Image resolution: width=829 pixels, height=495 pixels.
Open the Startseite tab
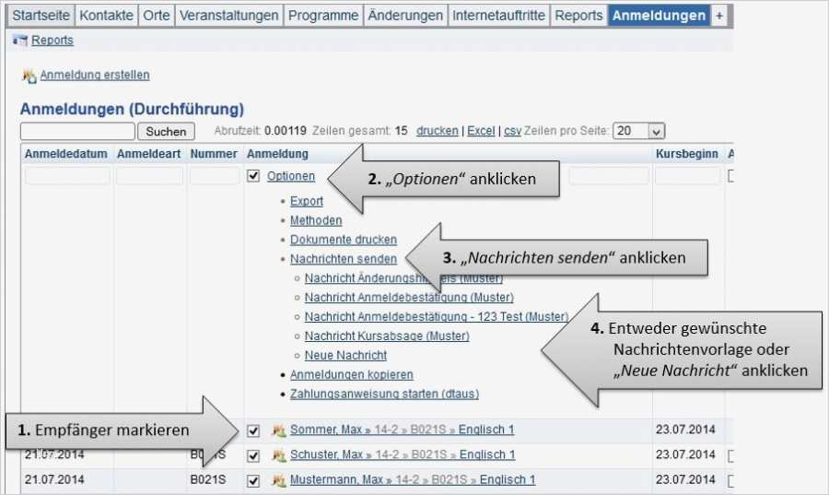(41, 16)
